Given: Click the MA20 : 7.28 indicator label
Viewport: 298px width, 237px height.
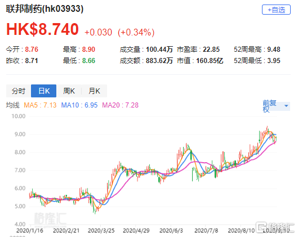Looking at the screenshot, I should click(121, 105).
